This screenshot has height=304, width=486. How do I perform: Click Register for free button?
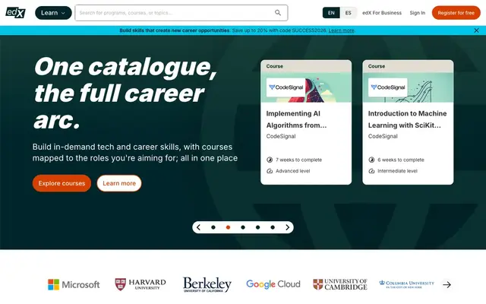coord(456,13)
